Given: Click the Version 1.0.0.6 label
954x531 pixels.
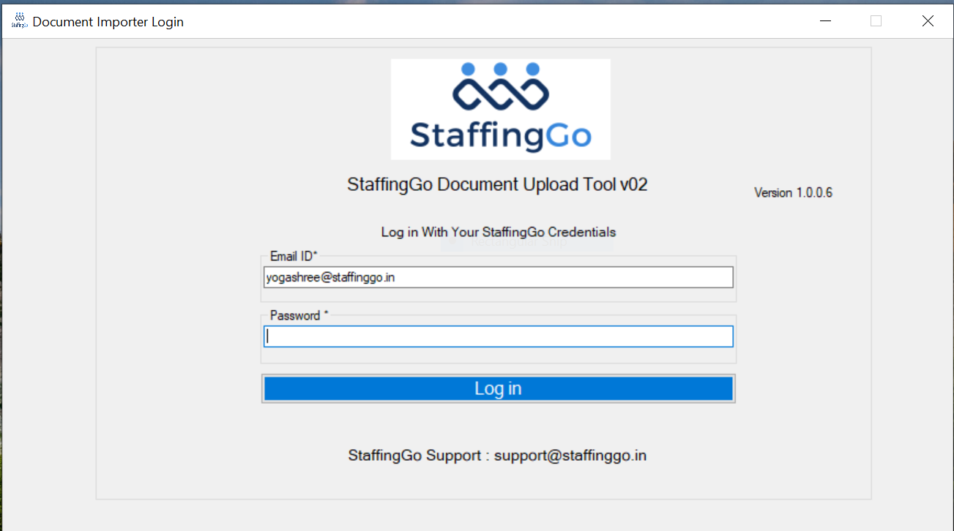Looking at the screenshot, I should coord(793,193).
